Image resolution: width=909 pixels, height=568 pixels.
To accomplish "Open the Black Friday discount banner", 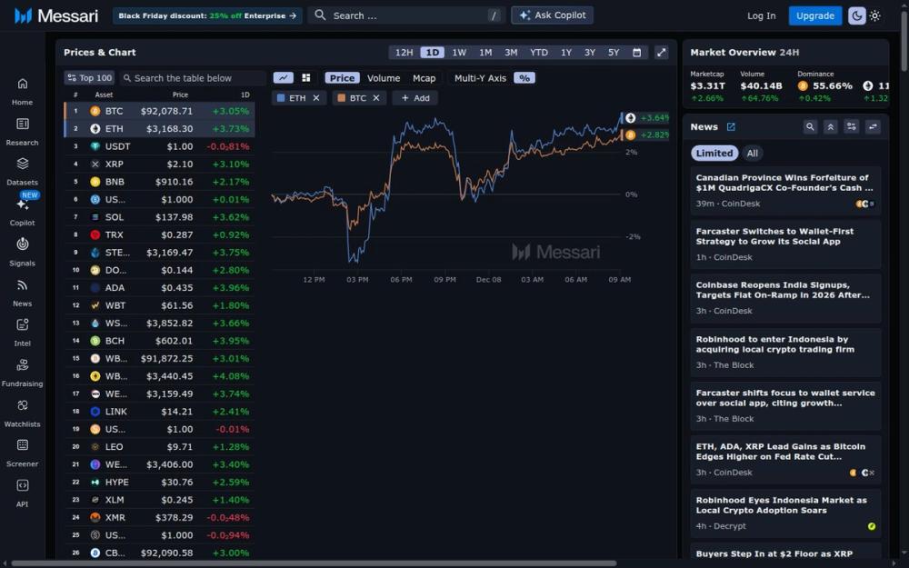I will click(207, 15).
